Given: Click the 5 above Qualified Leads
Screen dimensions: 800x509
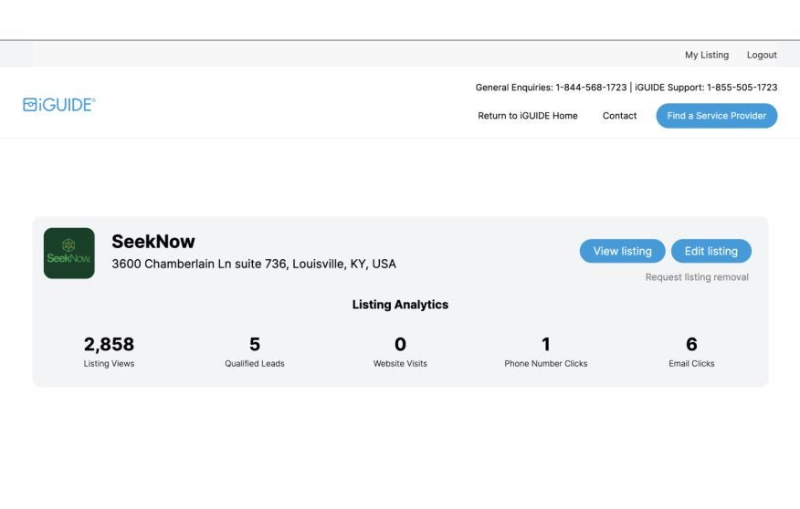Looking at the screenshot, I should point(255,345).
